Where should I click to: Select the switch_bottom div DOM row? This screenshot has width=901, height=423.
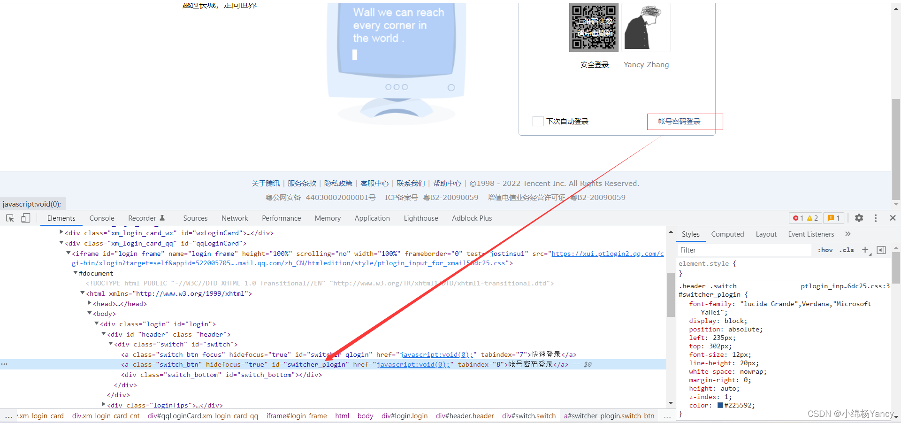click(333, 375)
